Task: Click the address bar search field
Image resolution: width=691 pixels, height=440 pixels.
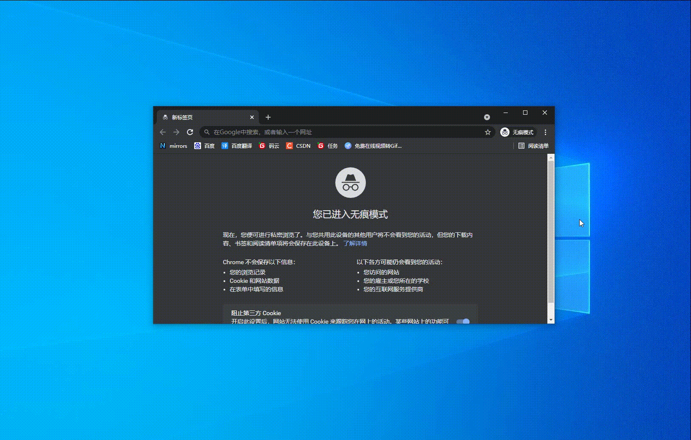Action: click(348, 132)
